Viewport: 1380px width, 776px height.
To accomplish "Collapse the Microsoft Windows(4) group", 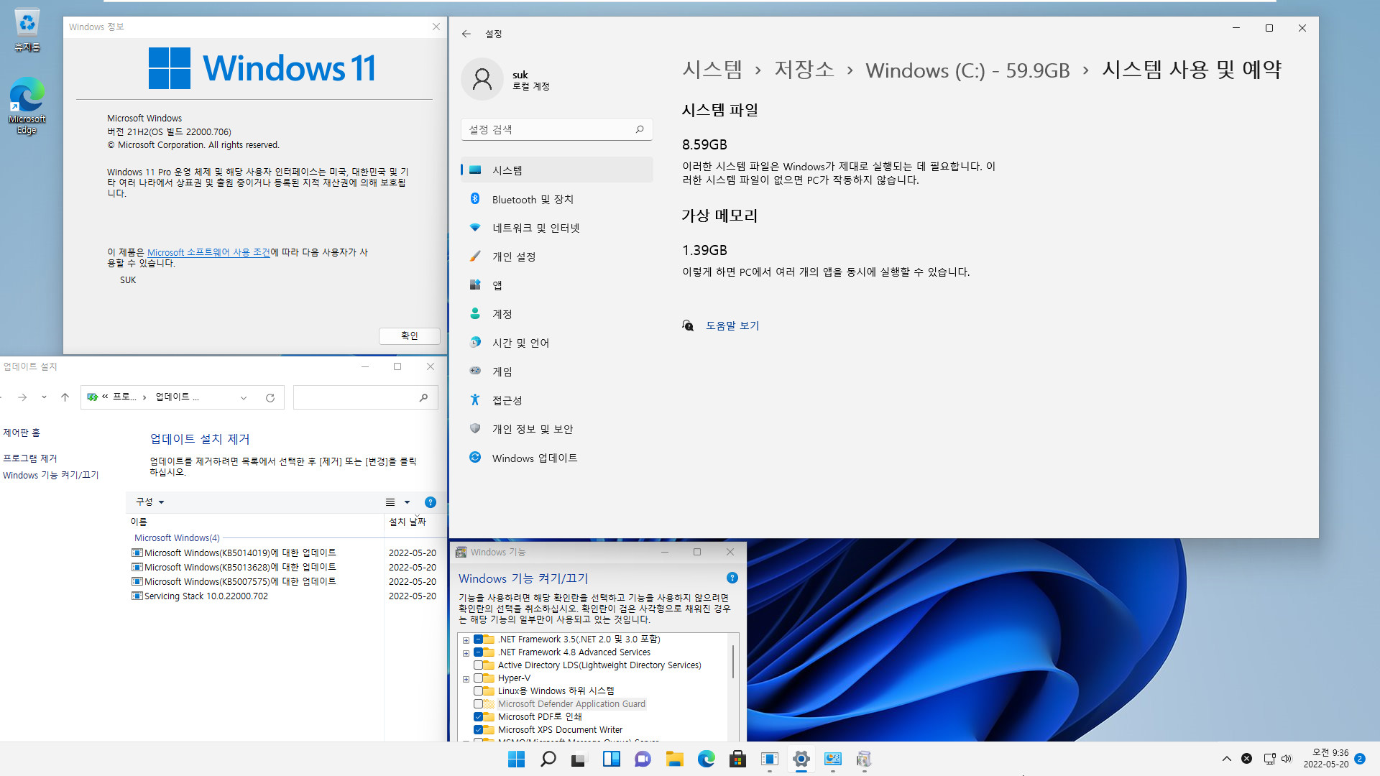I will click(x=177, y=537).
